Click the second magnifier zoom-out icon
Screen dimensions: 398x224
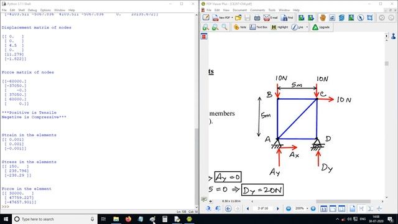coord(215,27)
